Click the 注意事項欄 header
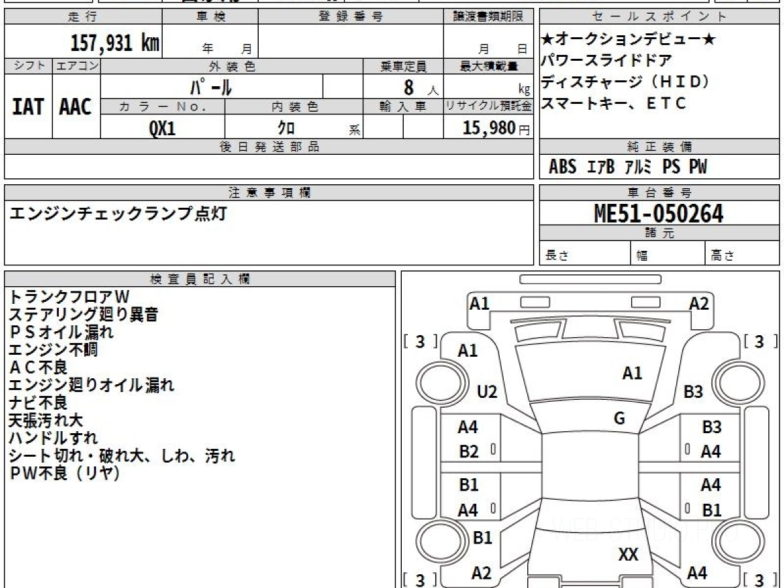Screen dimensions: 784x588 tap(269, 192)
